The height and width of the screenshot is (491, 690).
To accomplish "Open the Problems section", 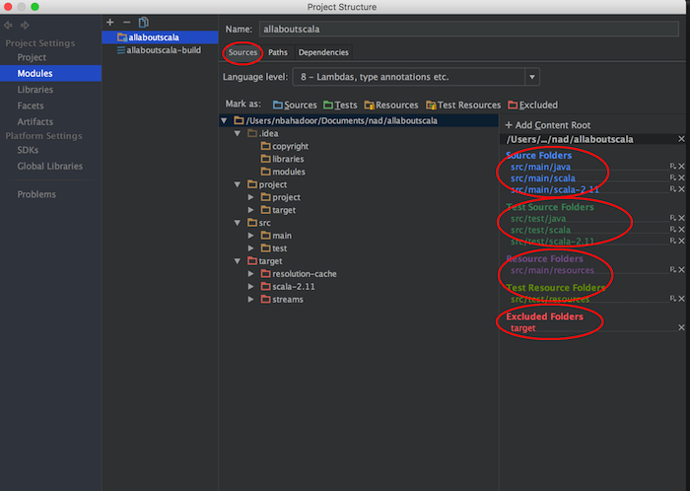I will [36, 194].
